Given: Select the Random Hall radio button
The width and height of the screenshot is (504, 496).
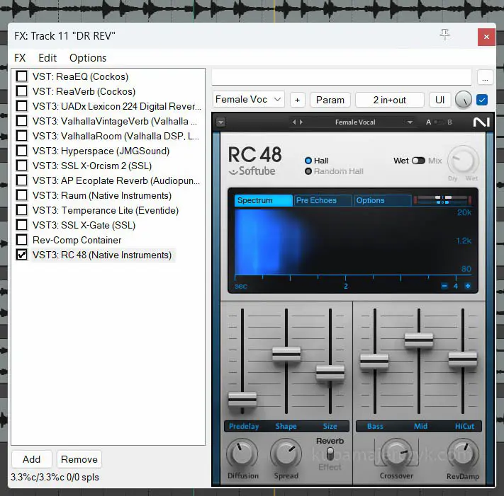Looking at the screenshot, I should (x=308, y=171).
